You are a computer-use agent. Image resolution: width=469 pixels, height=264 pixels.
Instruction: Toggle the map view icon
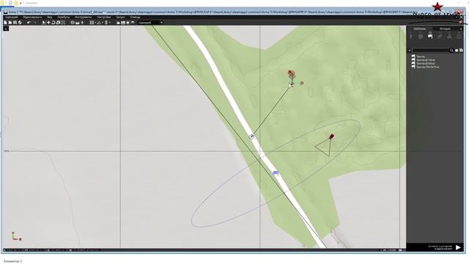tap(118, 23)
